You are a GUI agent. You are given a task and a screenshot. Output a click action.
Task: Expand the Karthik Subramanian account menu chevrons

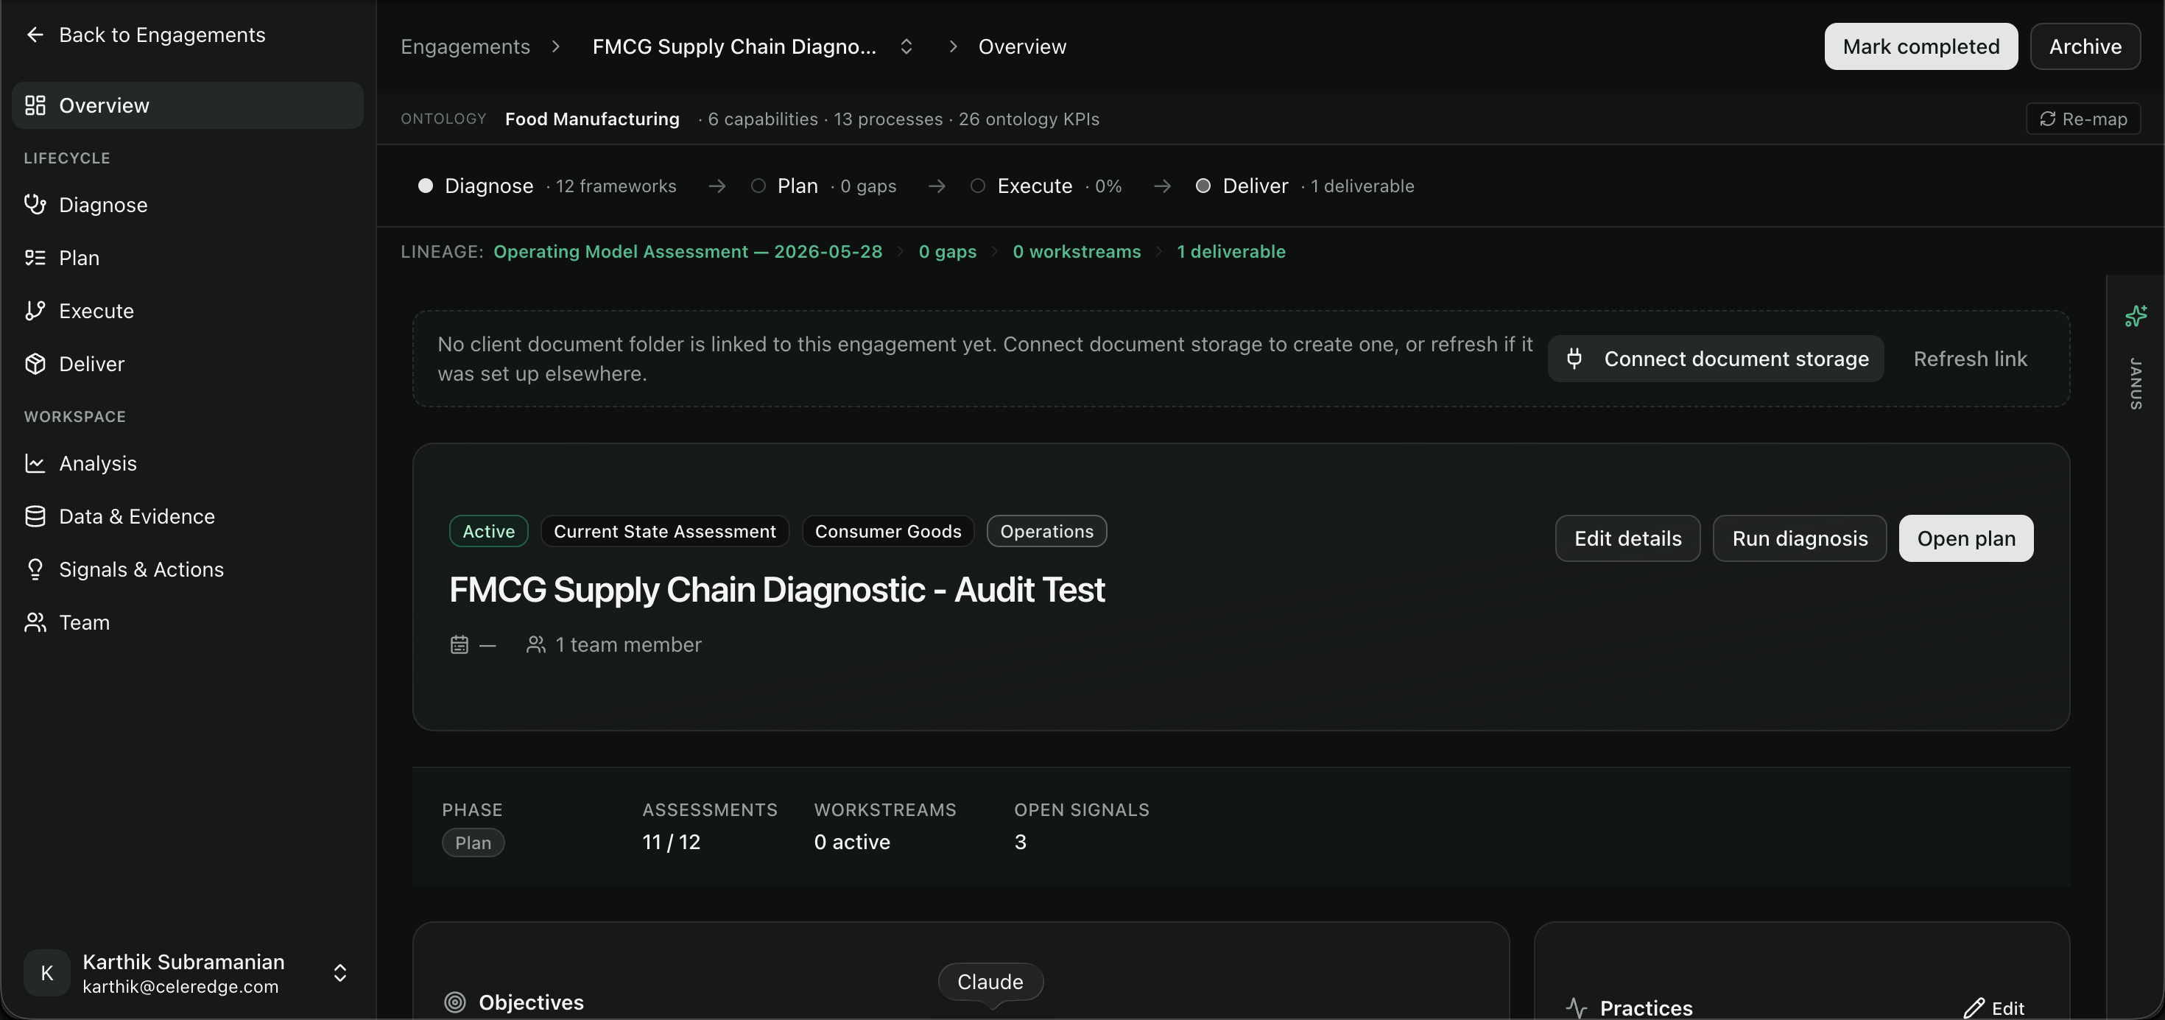(339, 973)
